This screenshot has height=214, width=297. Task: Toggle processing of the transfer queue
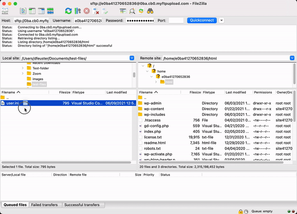(x=77, y=11)
